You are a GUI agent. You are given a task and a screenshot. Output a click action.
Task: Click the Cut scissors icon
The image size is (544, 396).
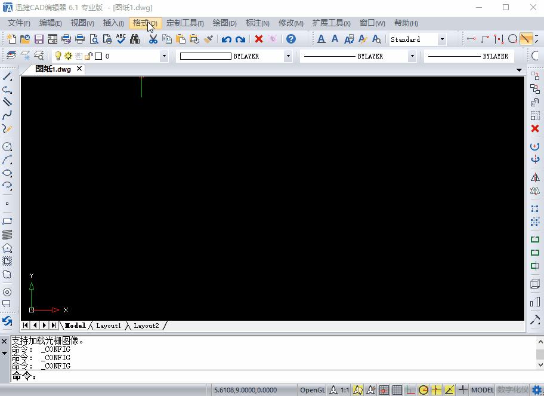(x=153, y=39)
